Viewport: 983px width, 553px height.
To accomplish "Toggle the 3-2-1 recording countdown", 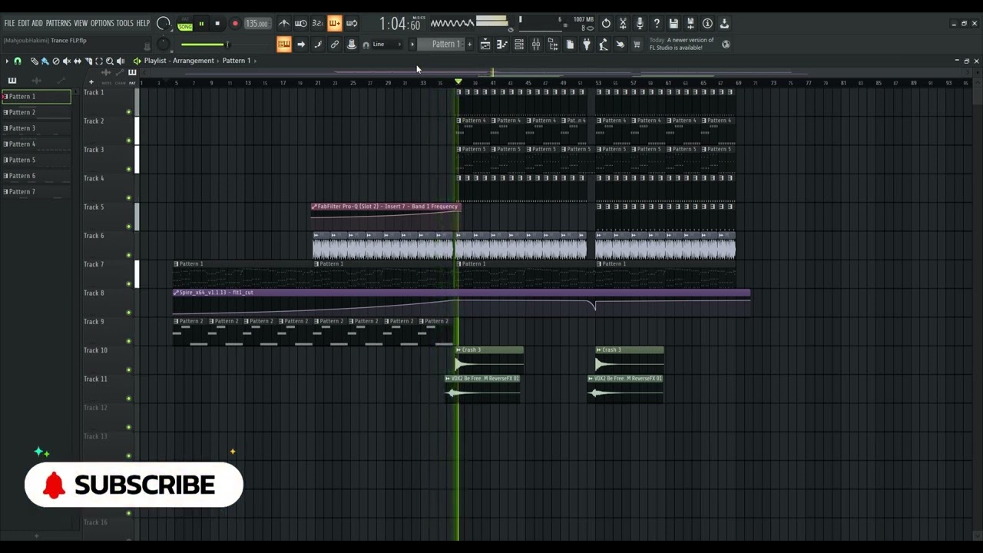I will 317,23.
